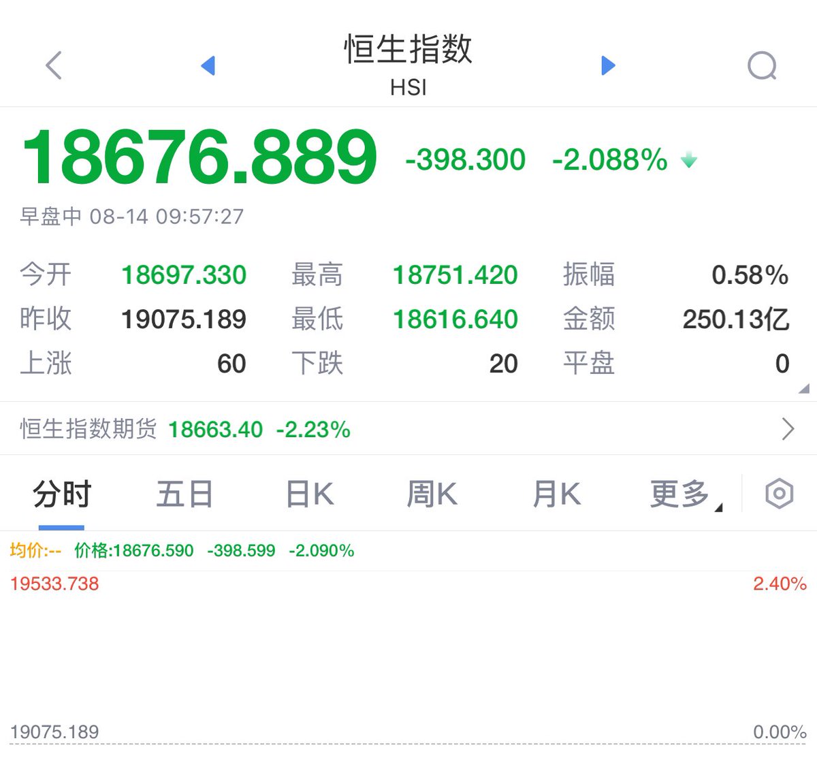Tap the main price 18676.889

click(199, 158)
